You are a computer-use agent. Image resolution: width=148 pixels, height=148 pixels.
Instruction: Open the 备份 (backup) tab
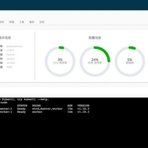[x=32, y=22]
